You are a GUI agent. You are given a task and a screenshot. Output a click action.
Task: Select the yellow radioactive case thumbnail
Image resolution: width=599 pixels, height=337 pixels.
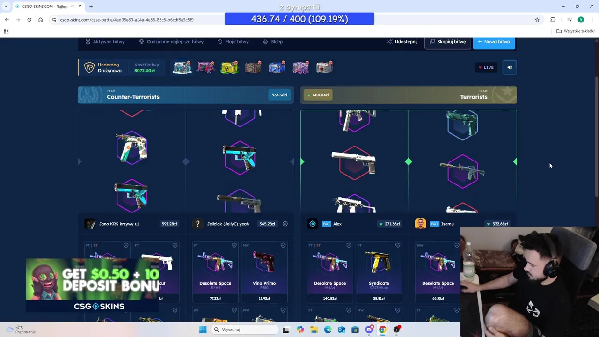(x=229, y=67)
